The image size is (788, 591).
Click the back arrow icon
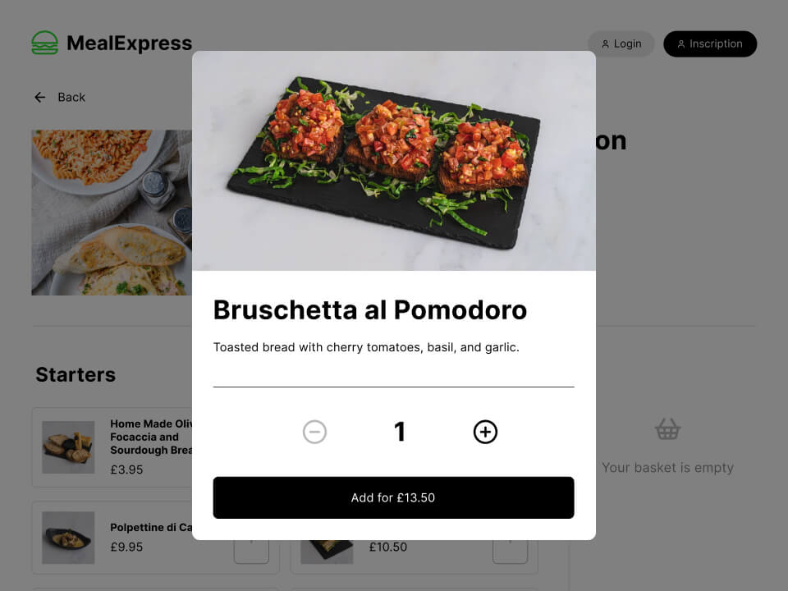(40, 98)
